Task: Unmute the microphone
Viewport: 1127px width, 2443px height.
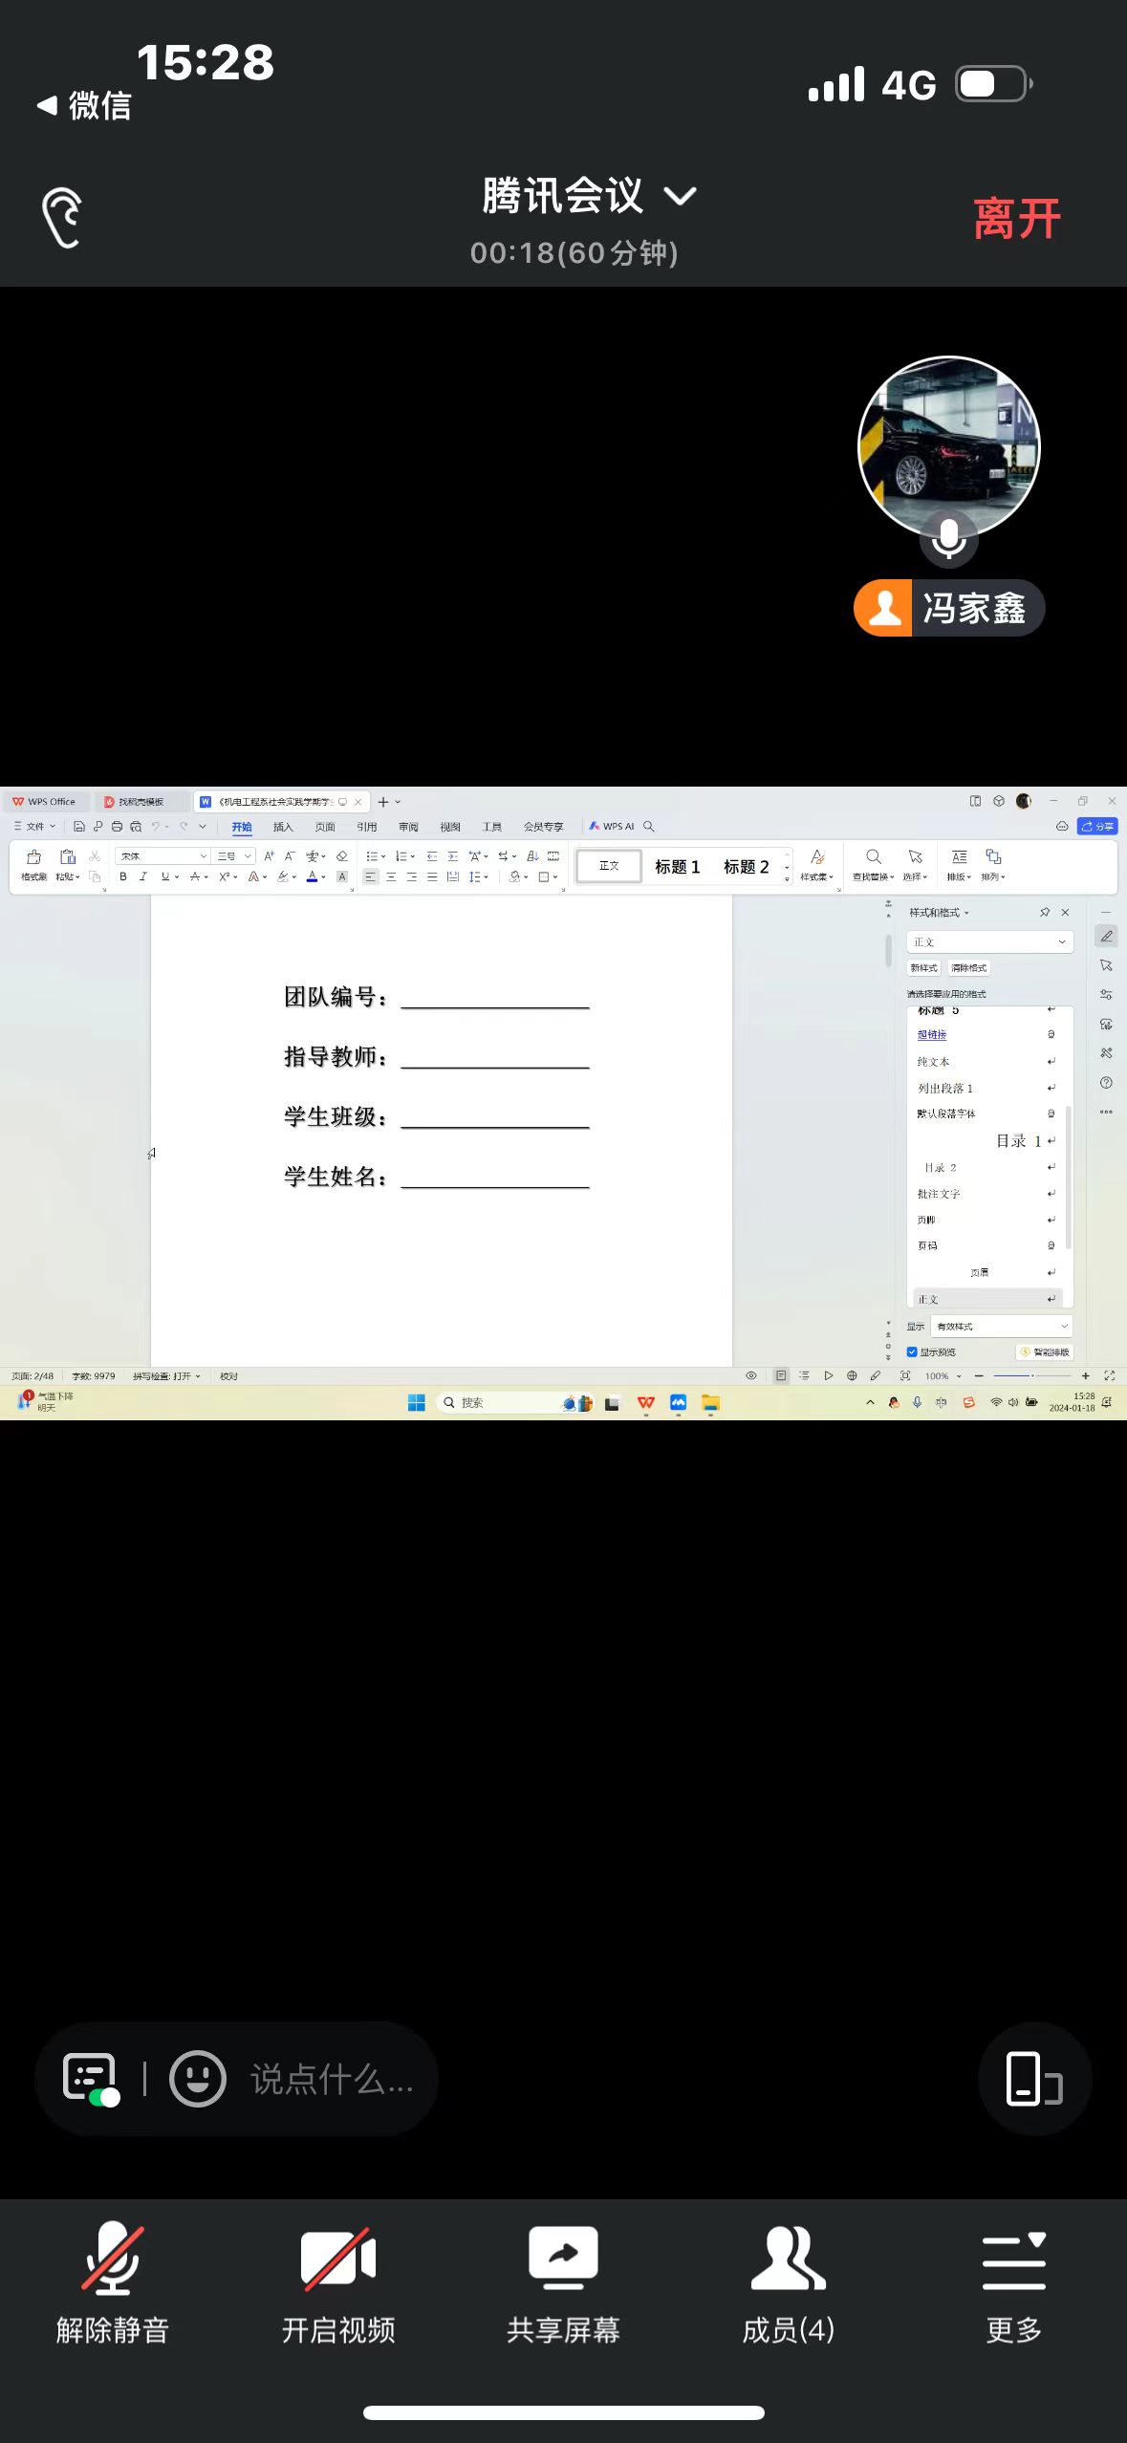Action: [113, 2282]
